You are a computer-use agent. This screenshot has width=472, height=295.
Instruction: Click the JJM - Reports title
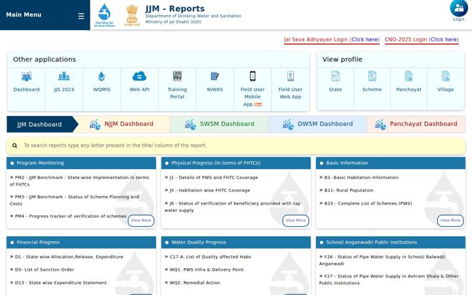coord(175,9)
